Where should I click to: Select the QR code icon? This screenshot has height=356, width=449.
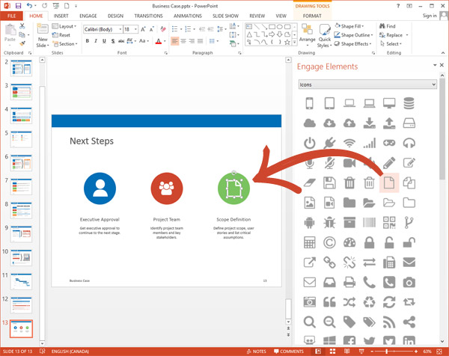pos(389,222)
